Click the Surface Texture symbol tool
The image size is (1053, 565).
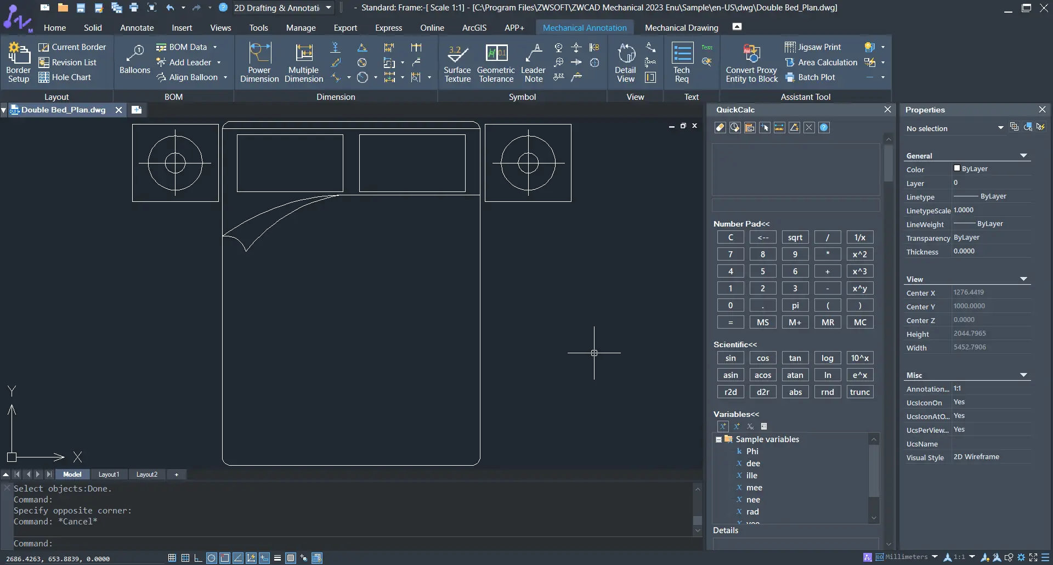(457, 63)
